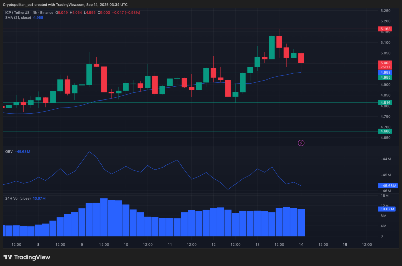Click date label 11 on the time axis
The width and height of the screenshot is (402, 266).
(170, 245)
